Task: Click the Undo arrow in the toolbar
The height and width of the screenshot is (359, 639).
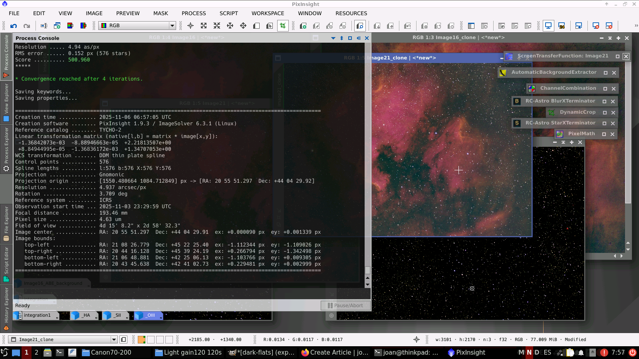Action: click(14, 26)
